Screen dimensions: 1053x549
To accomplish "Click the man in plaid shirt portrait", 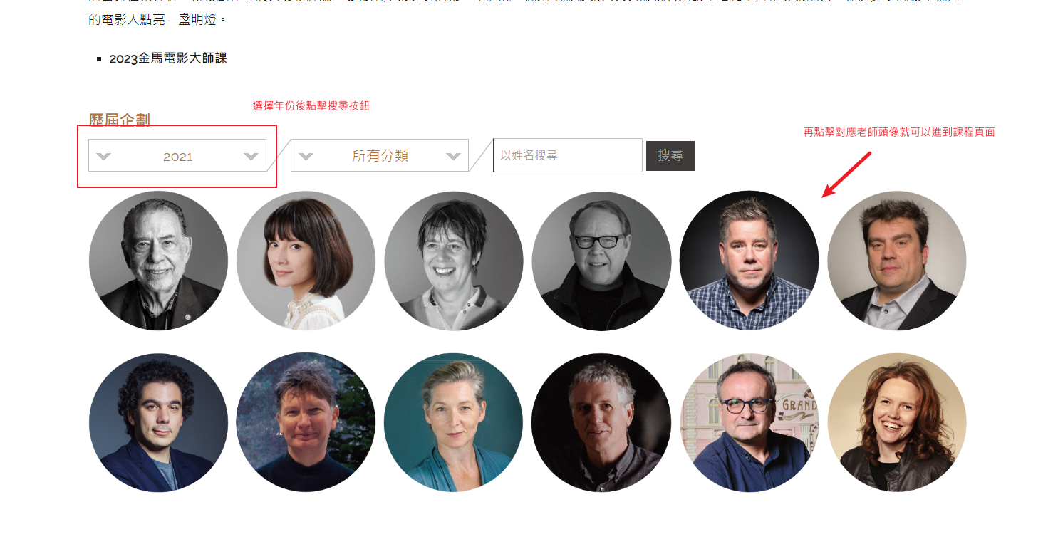I will point(749,261).
